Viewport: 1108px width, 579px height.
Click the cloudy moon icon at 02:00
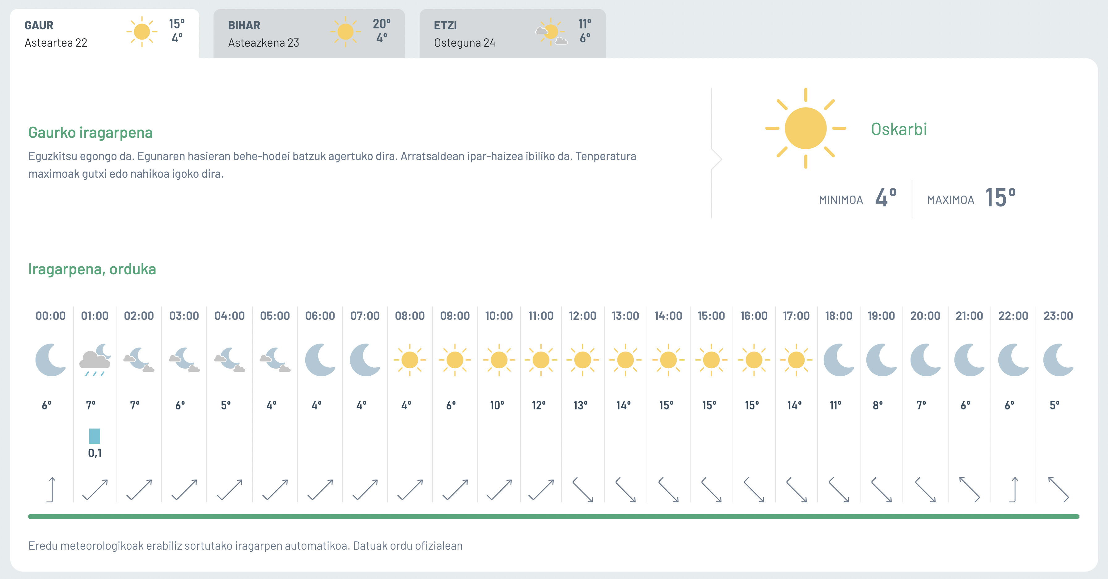point(139,360)
